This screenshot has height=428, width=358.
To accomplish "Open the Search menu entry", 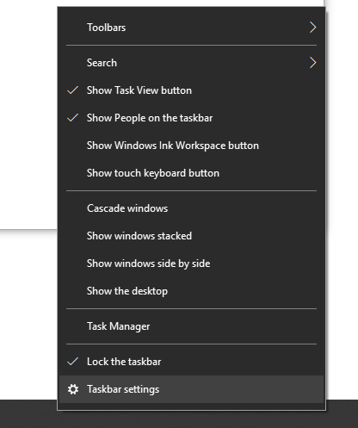I will (191, 63).
